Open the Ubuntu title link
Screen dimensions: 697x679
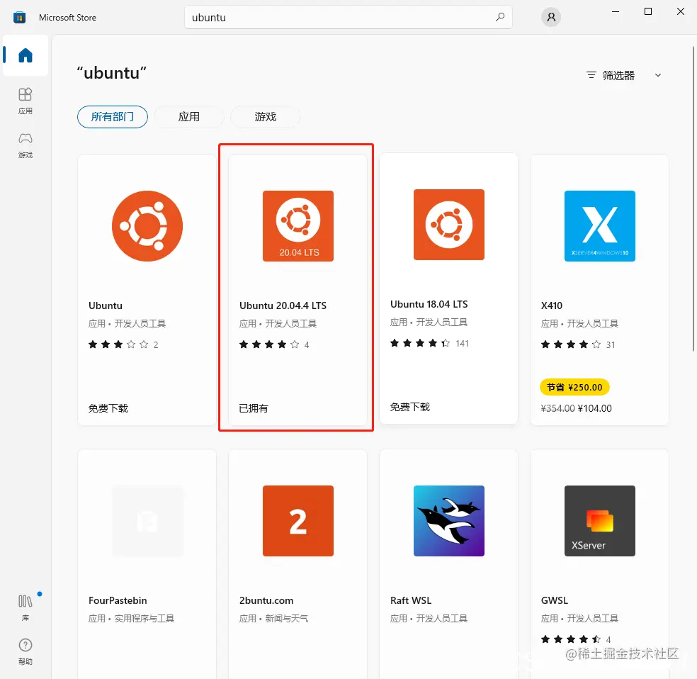106,305
